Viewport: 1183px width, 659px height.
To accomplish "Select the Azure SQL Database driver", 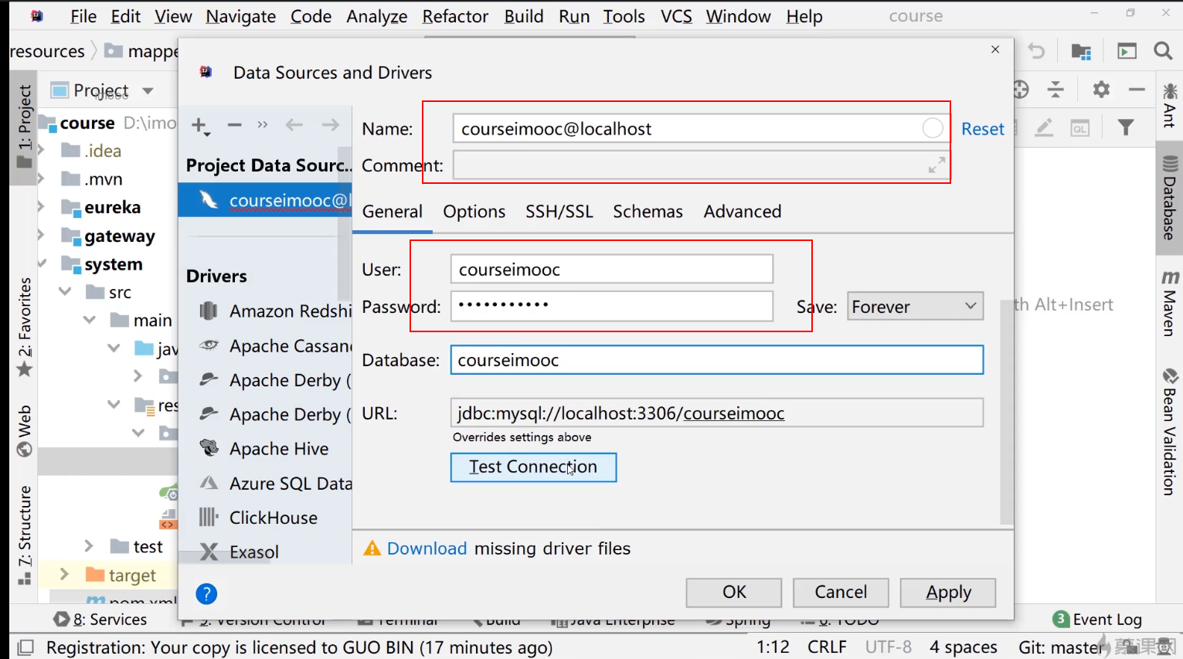I will pos(274,484).
